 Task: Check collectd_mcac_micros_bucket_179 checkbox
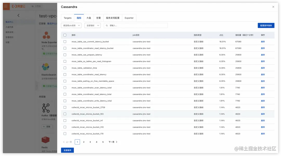click(x=65, y=134)
